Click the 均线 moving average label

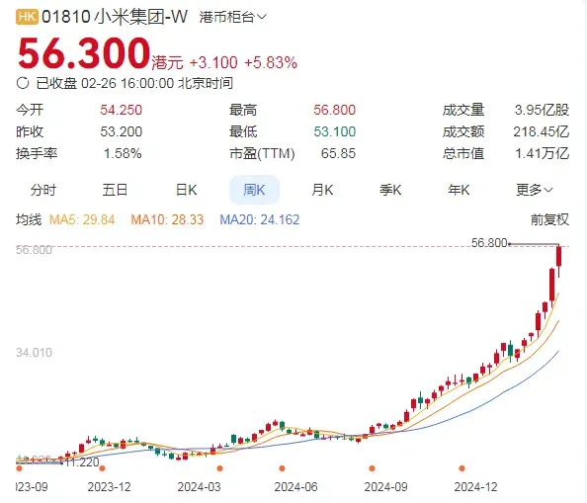(29, 219)
